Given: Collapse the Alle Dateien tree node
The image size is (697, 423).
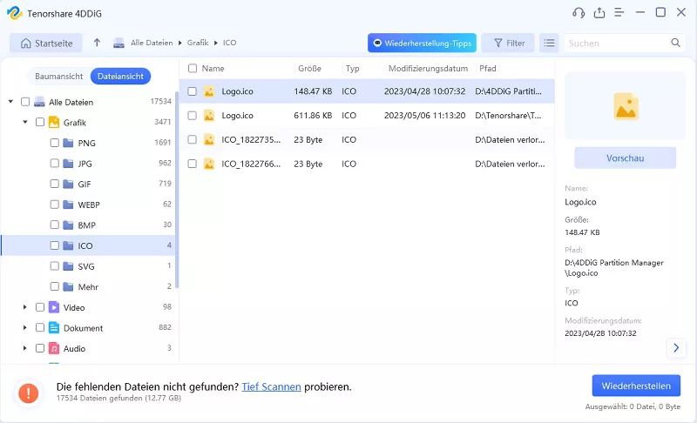Looking at the screenshot, I should [x=10, y=102].
